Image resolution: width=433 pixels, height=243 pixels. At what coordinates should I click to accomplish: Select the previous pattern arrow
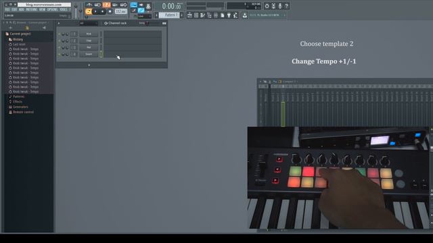pyautogui.click(x=156, y=15)
